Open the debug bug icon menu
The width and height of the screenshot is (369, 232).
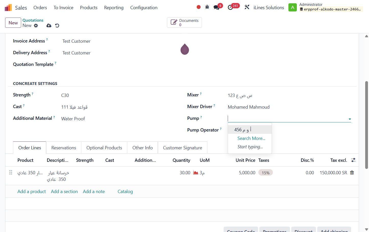[x=207, y=7]
